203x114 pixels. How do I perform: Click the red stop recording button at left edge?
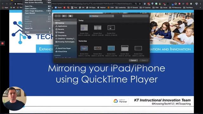(x=2, y=43)
